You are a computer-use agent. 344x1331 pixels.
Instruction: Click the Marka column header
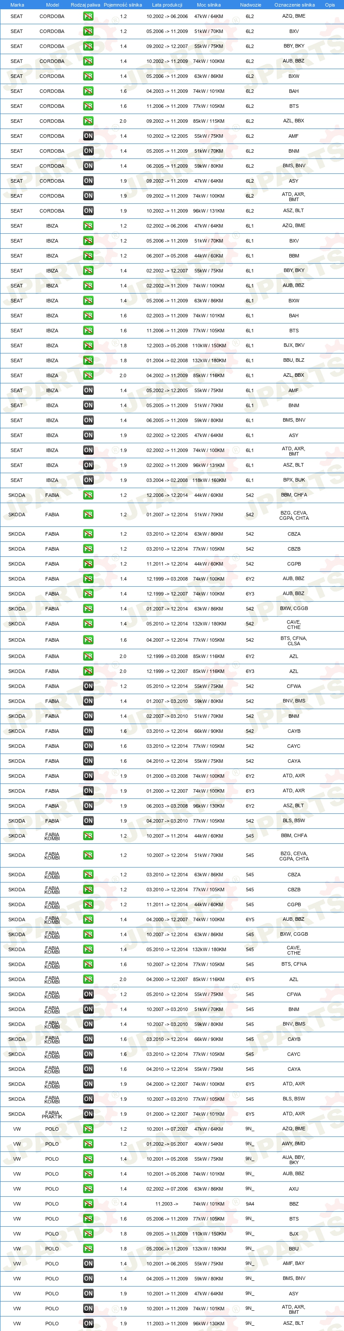point(17,5)
